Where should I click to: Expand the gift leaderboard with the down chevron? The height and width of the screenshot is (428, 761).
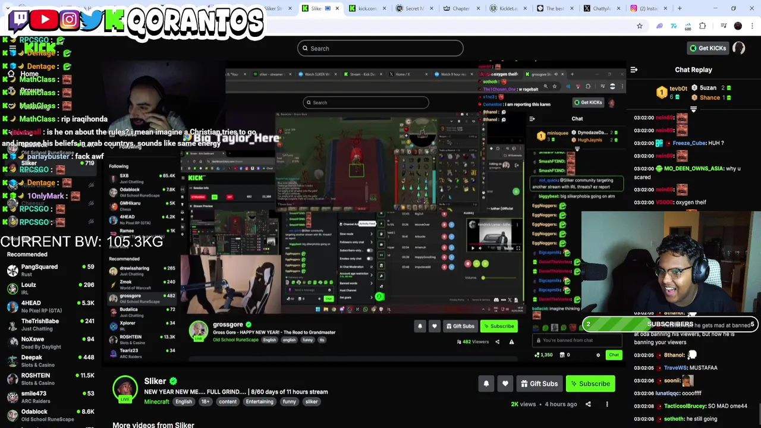(x=693, y=109)
